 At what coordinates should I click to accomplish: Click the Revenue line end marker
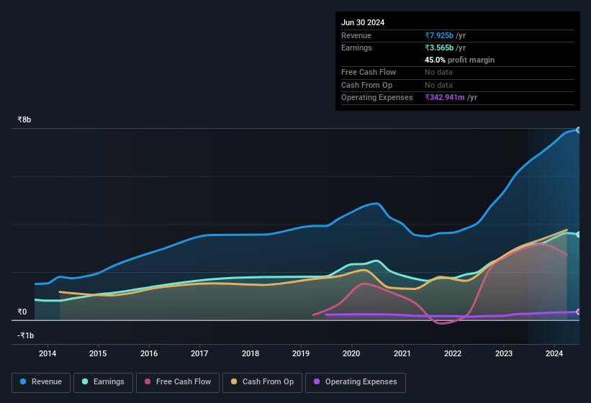(578, 130)
